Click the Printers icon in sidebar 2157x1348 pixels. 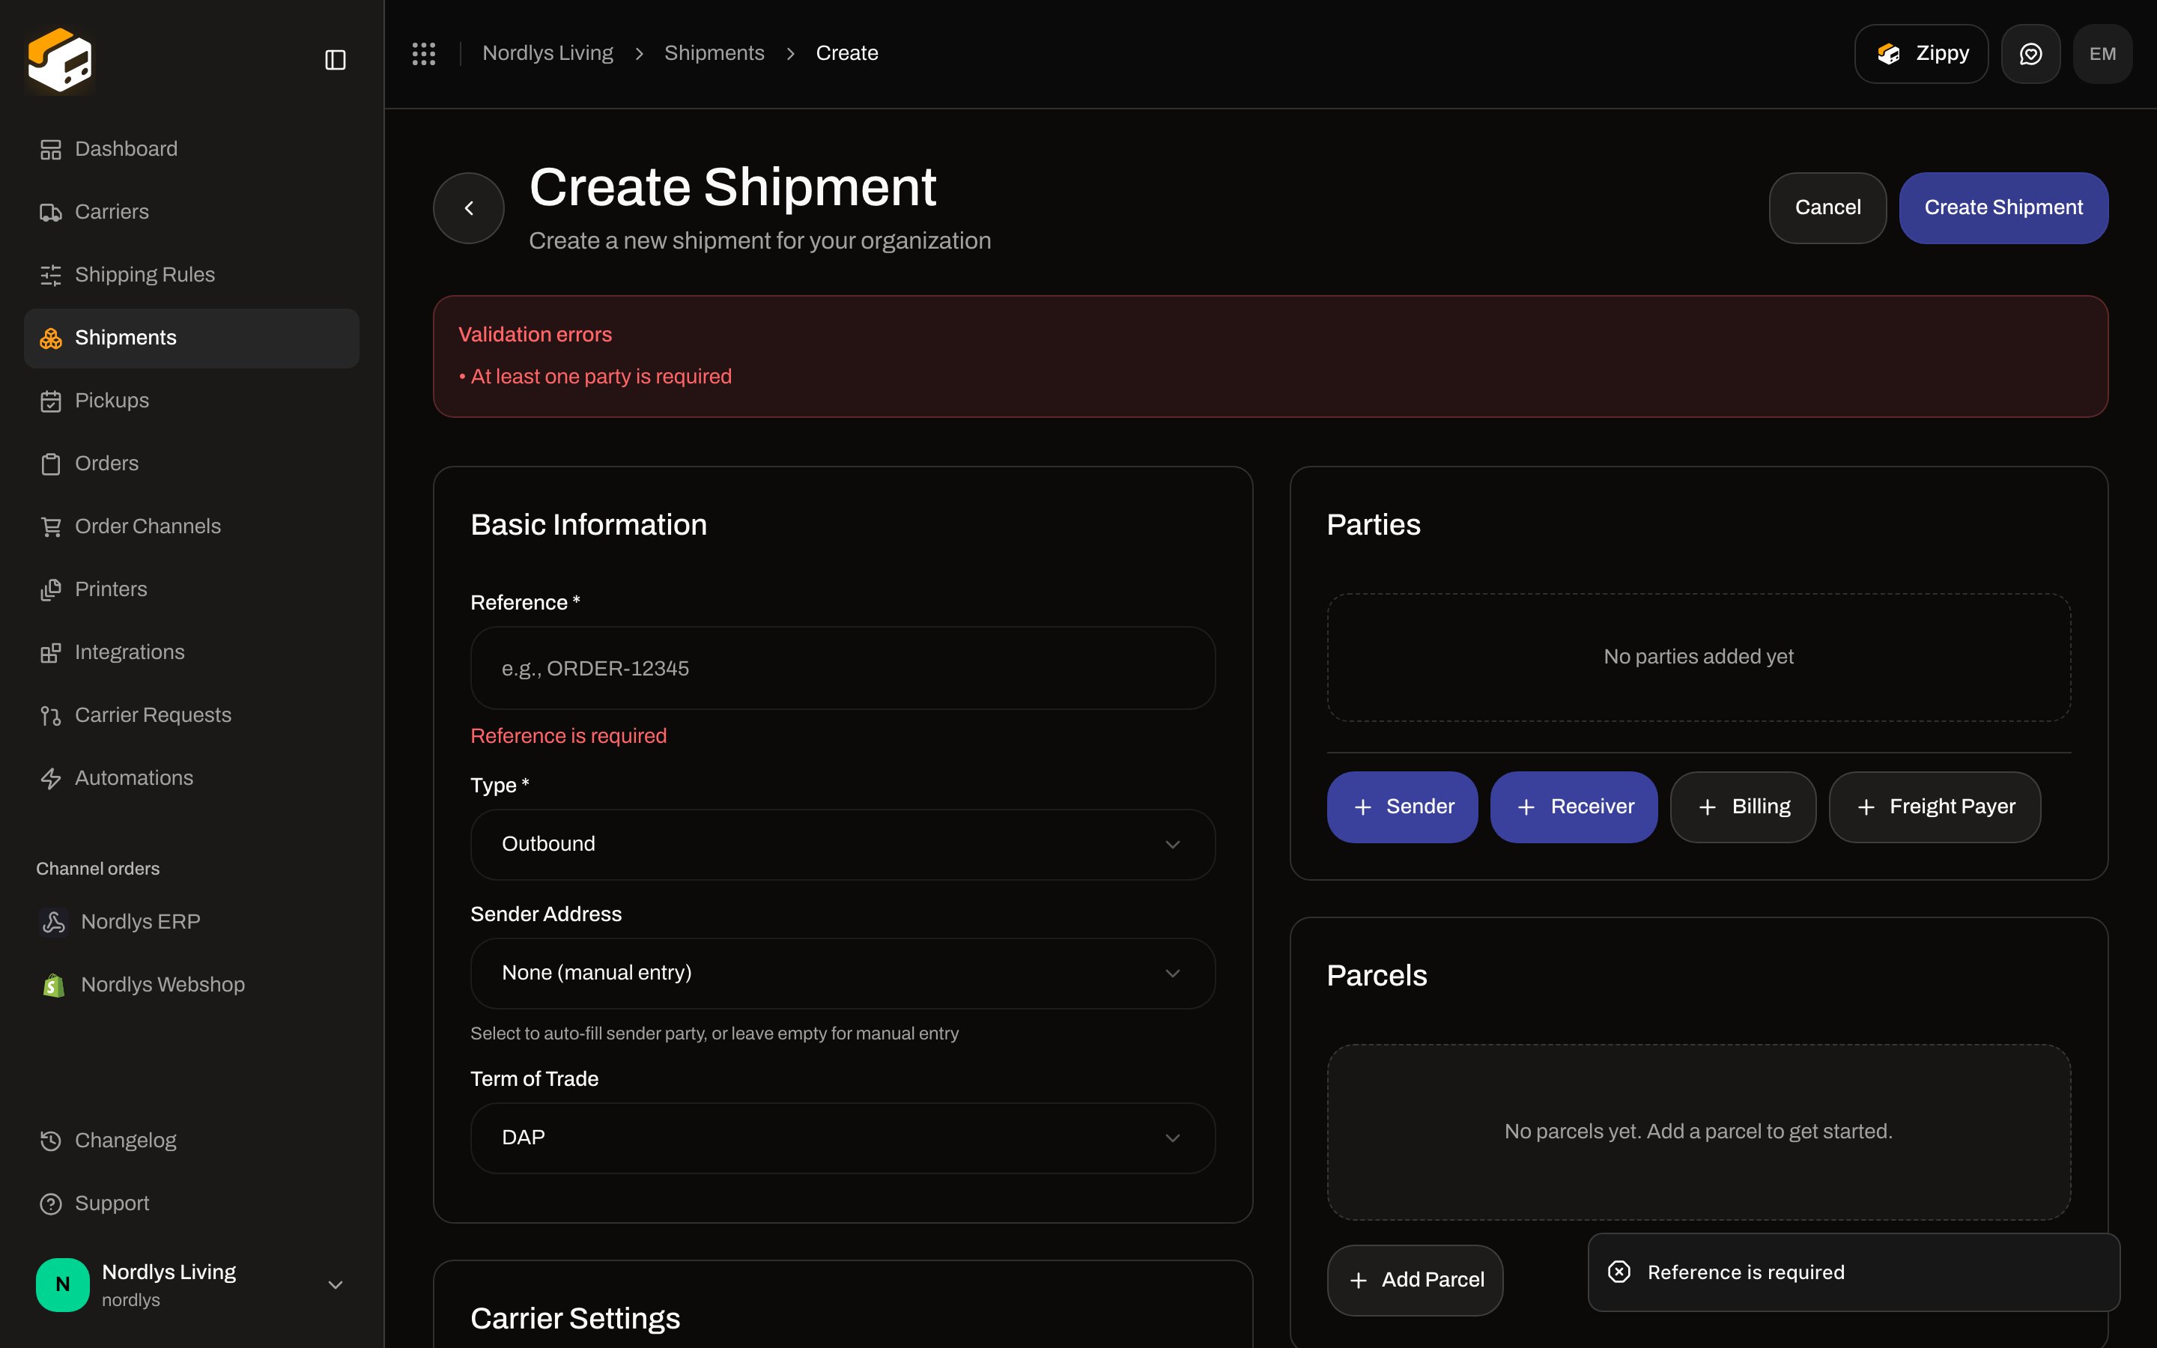[51, 589]
